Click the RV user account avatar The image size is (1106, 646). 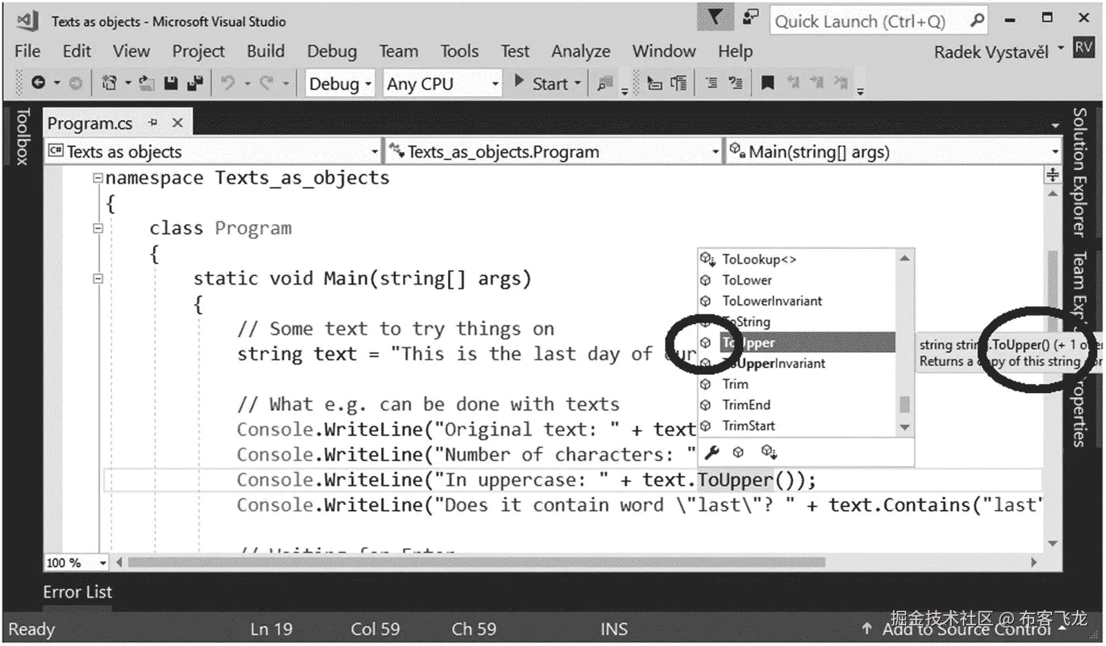tap(1083, 48)
